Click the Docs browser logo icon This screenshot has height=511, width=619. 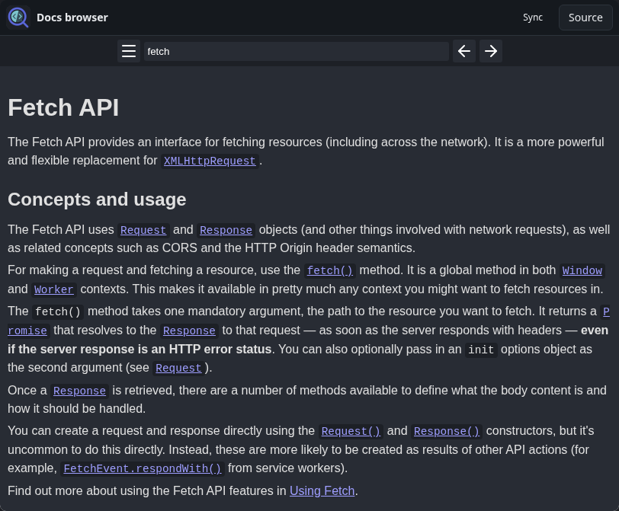(x=18, y=18)
